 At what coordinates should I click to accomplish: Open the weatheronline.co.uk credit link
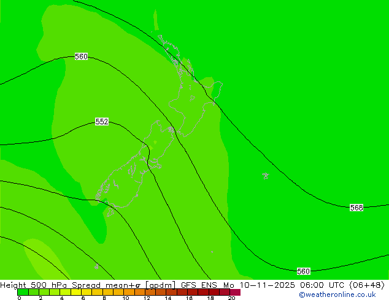click(x=337, y=294)
